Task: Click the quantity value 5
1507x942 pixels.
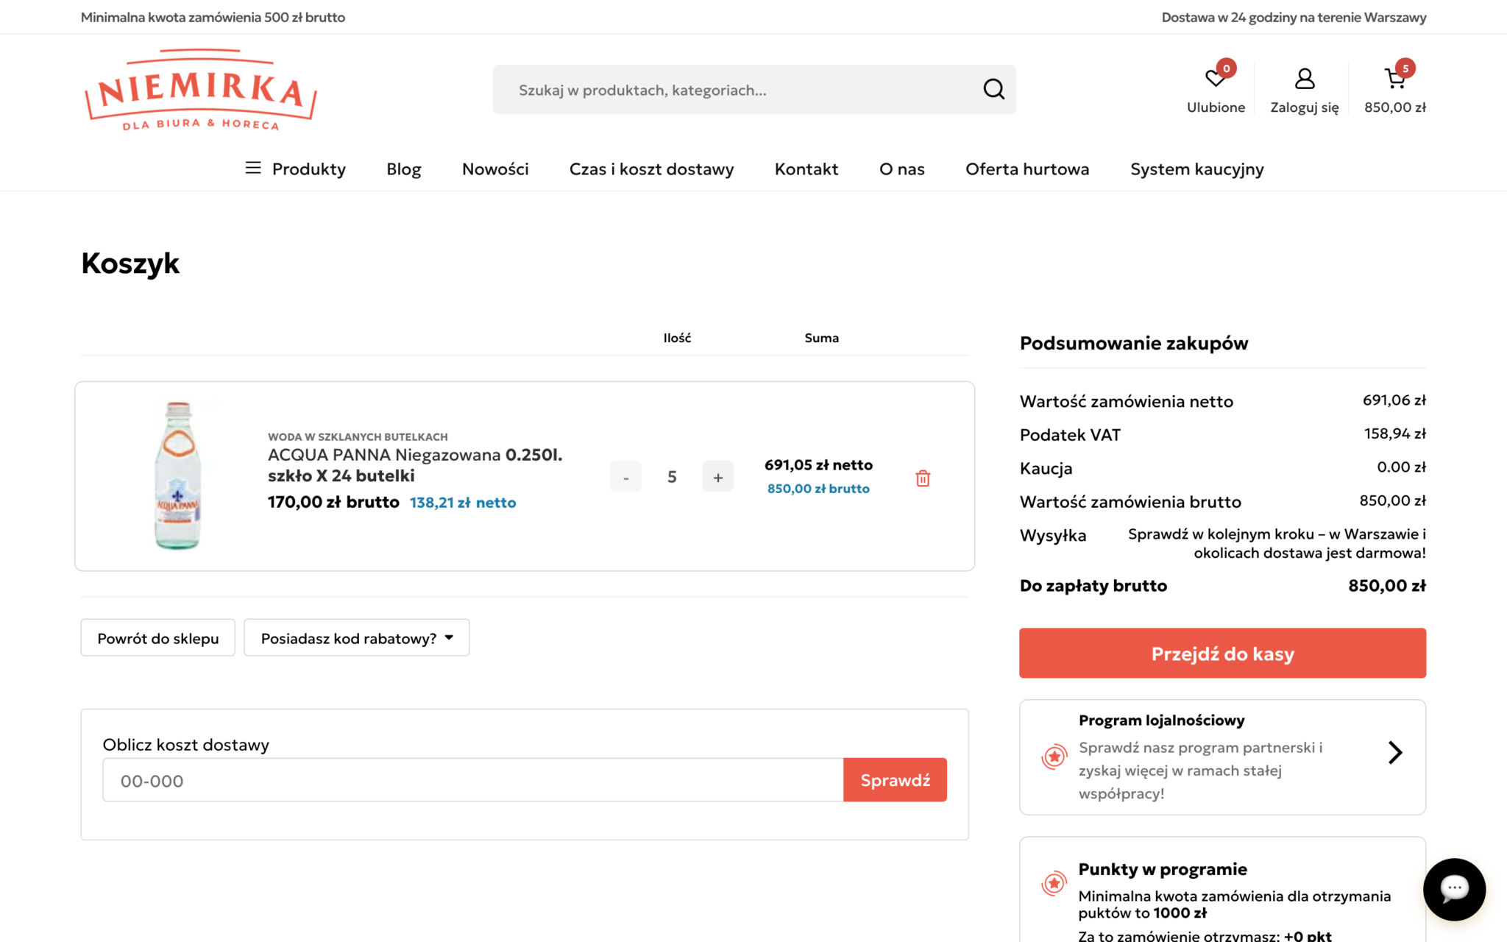Action: [x=672, y=477]
